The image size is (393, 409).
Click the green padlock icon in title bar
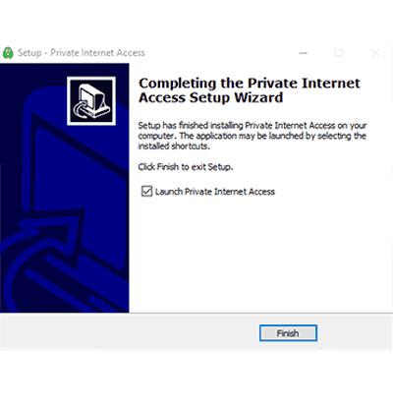(8, 53)
